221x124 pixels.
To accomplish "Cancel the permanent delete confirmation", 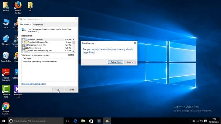I will point(130,62).
